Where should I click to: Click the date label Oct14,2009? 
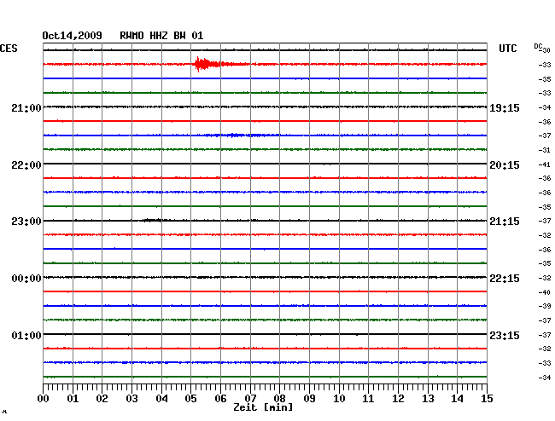72,36
